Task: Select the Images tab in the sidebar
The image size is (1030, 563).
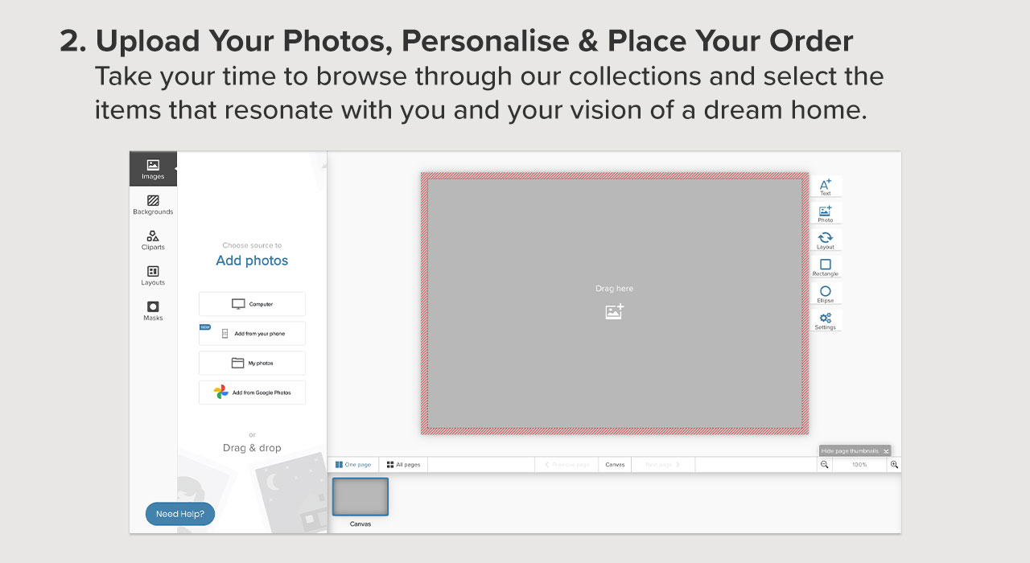Action: 152,168
